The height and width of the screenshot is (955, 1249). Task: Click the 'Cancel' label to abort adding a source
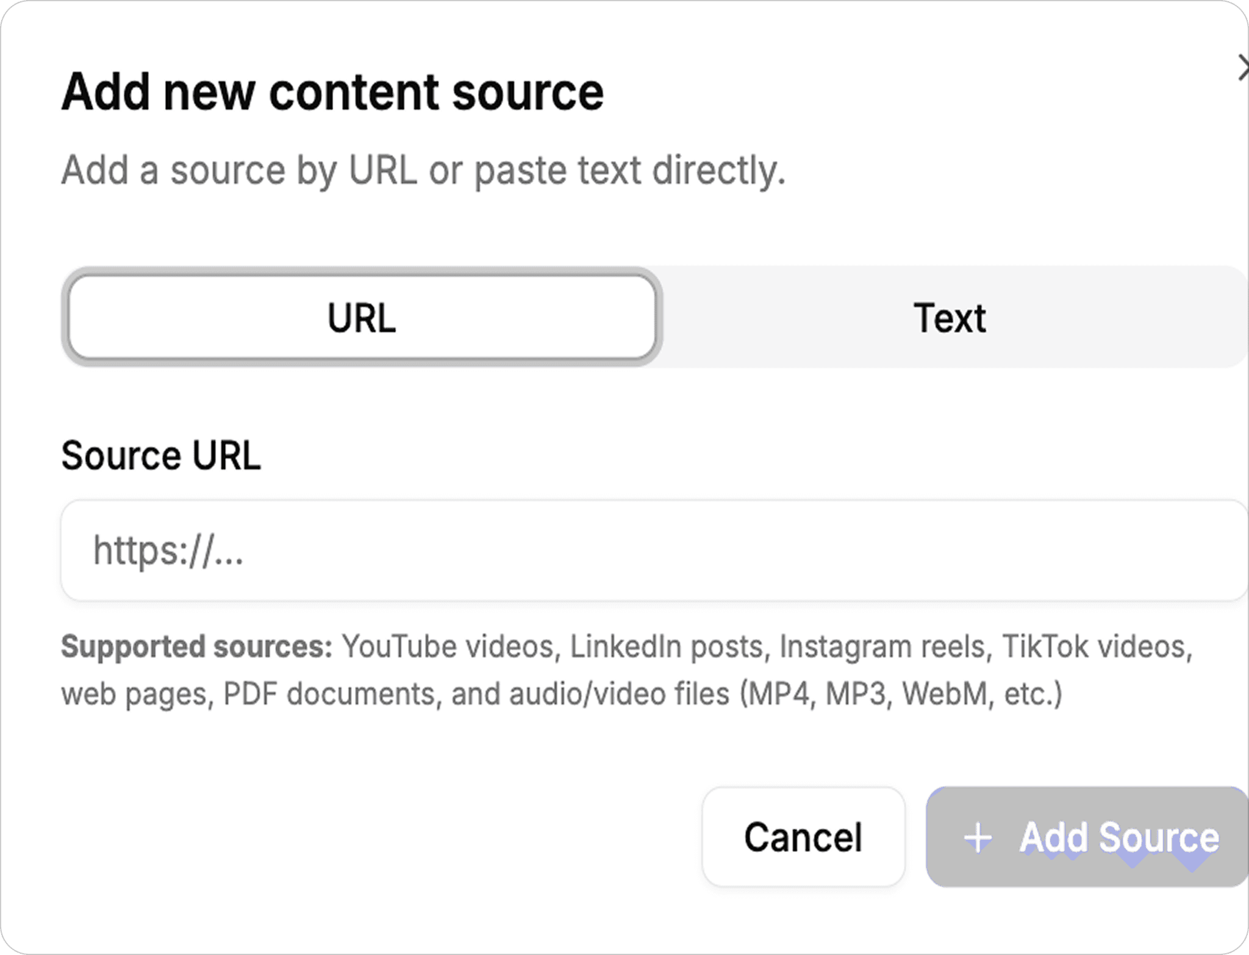coord(803,837)
